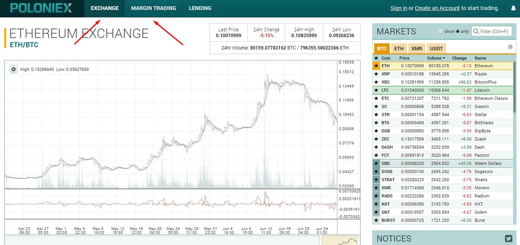This screenshot has height=245, width=520.
Task: Click Create an Account link
Action: [437, 8]
